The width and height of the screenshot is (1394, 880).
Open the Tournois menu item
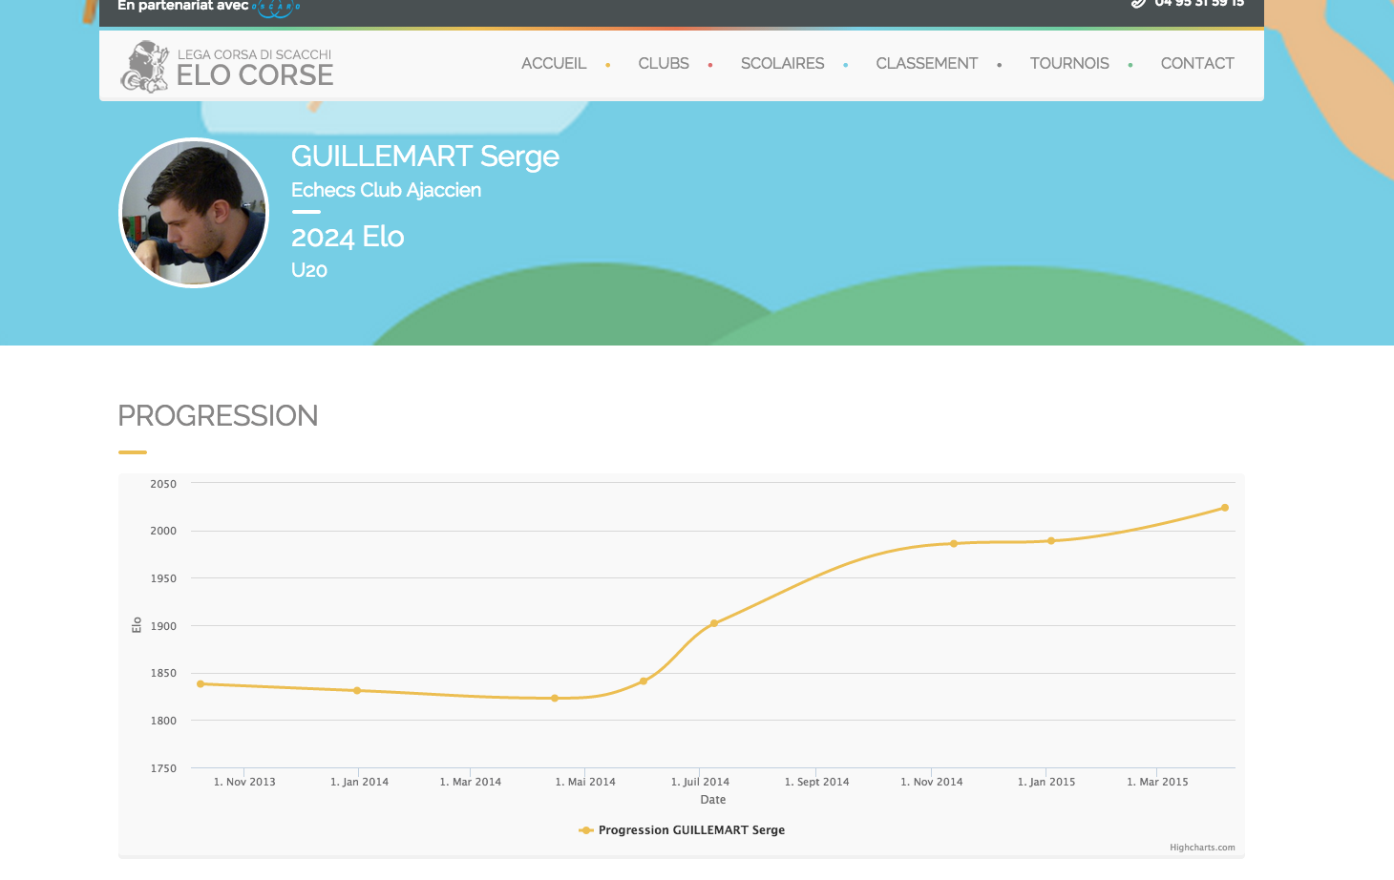(1069, 64)
